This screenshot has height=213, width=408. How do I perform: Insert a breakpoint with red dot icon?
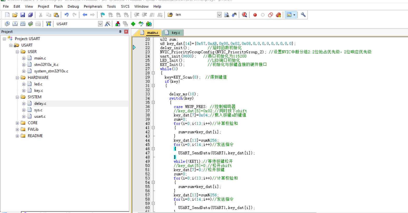tap(255, 15)
